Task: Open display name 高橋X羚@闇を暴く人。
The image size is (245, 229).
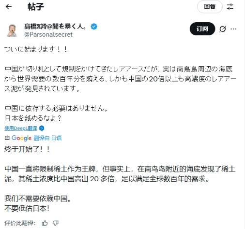Action: click(56, 27)
